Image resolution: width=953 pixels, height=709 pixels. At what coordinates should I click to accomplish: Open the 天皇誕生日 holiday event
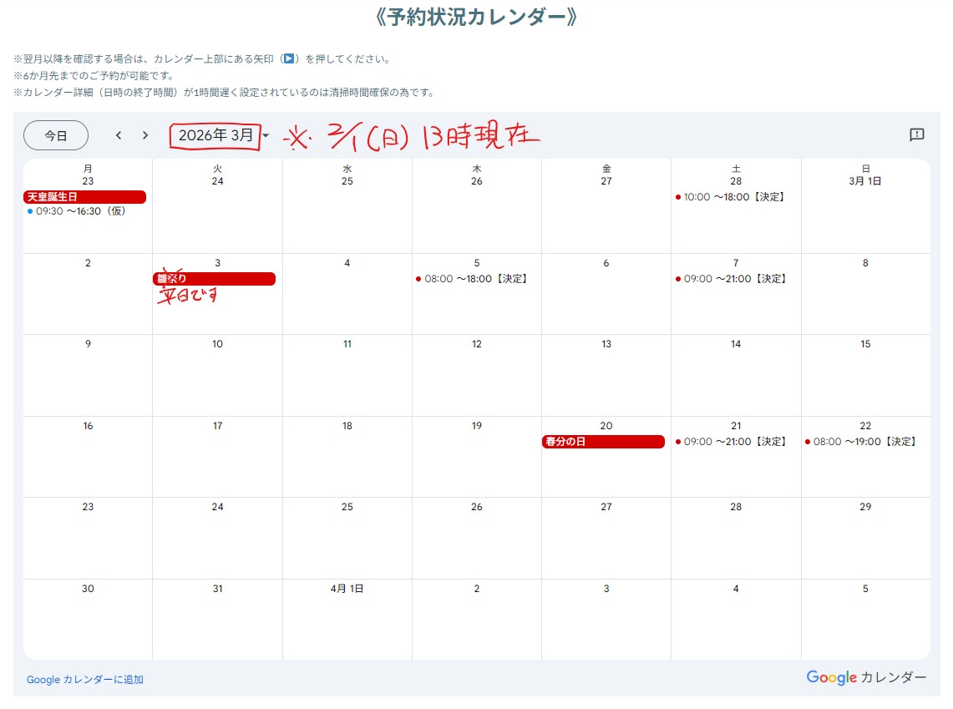pyautogui.click(x=85, y=197)
